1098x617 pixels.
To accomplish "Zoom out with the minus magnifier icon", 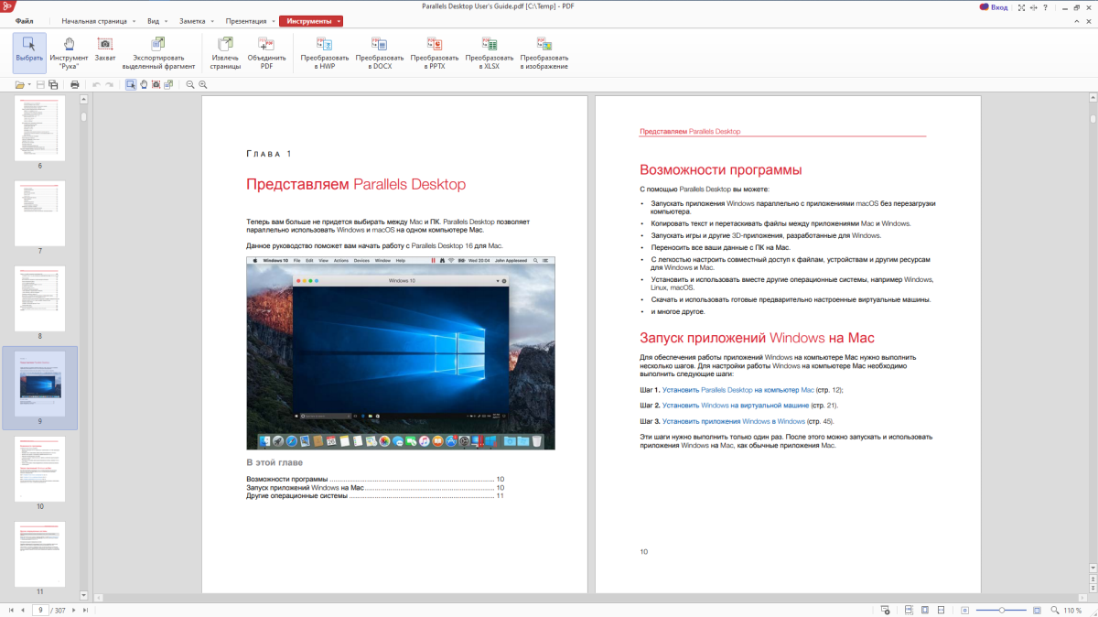I will (190, 84).
